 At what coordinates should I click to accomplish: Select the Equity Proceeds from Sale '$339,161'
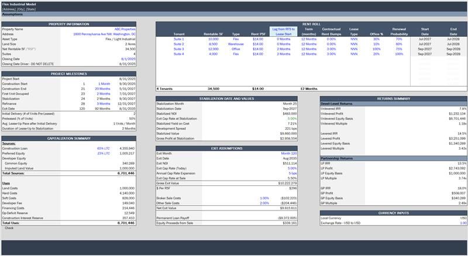(290, 223)
